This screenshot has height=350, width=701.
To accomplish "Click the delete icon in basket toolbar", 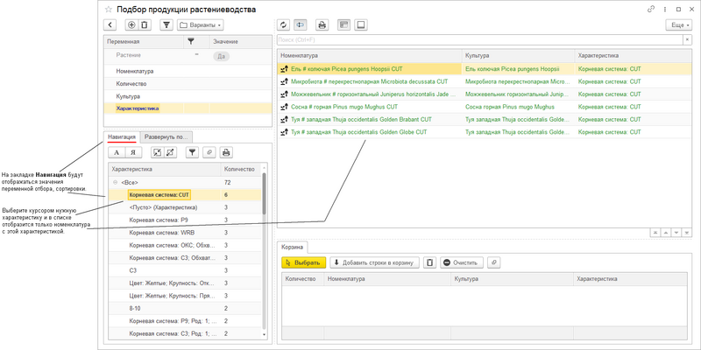I will (429, 262).
